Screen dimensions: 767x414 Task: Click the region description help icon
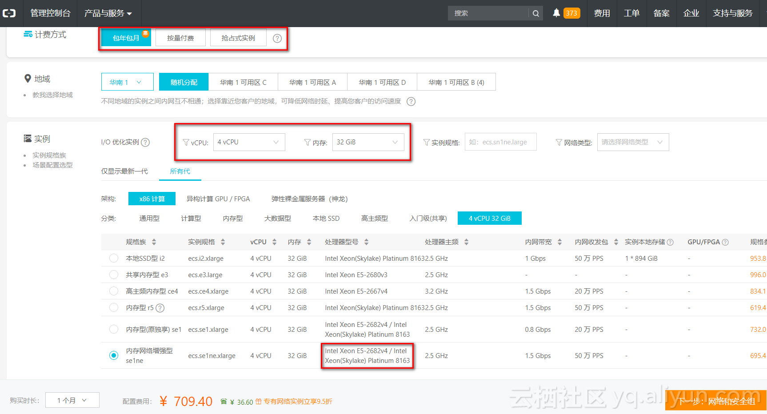point(411,101)
